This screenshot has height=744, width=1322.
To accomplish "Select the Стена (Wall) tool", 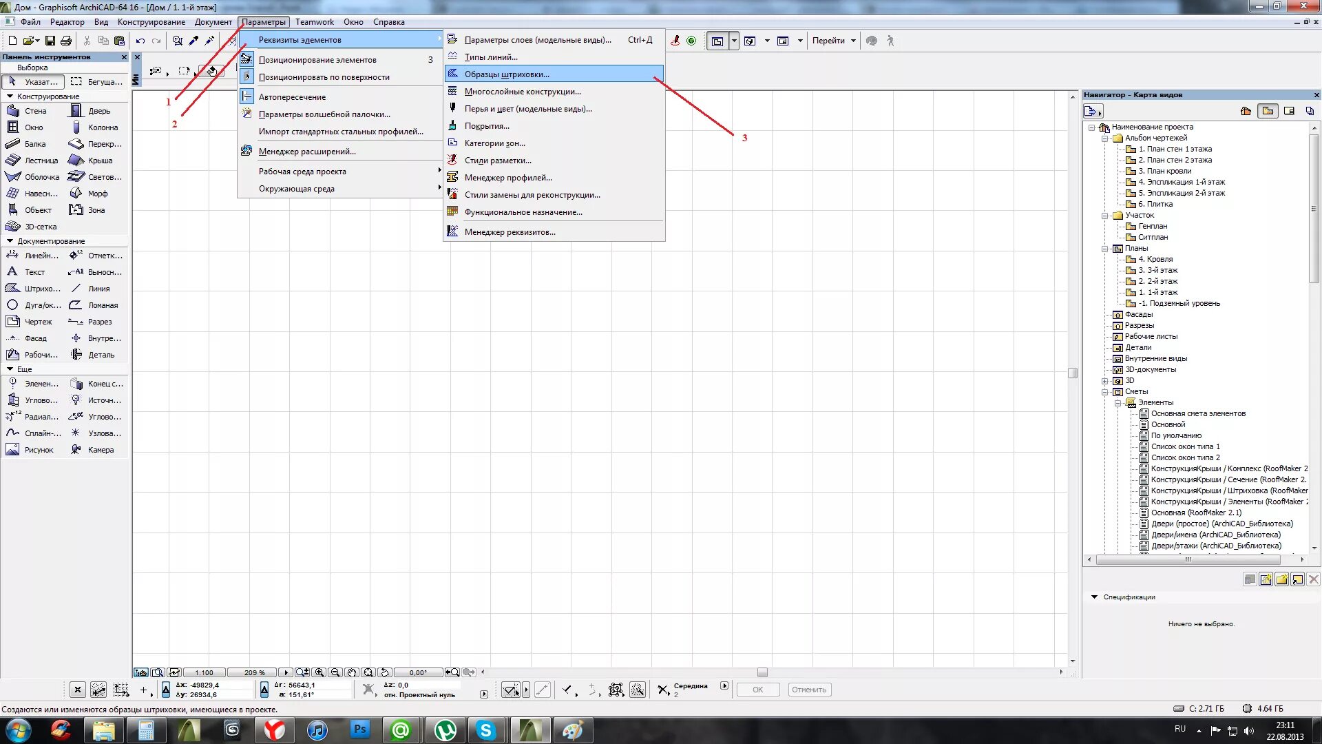I will [x=34, y=110].
